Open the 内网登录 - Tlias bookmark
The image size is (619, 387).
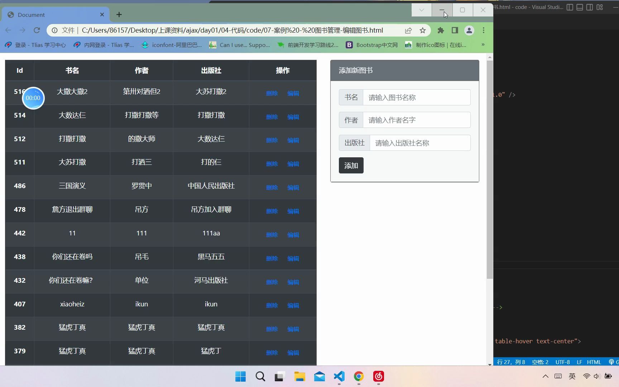(x=103, y=45)
